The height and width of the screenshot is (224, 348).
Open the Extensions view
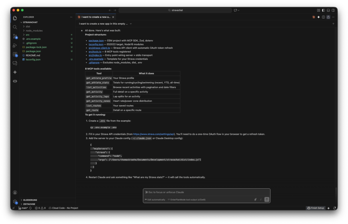point(15,54)
